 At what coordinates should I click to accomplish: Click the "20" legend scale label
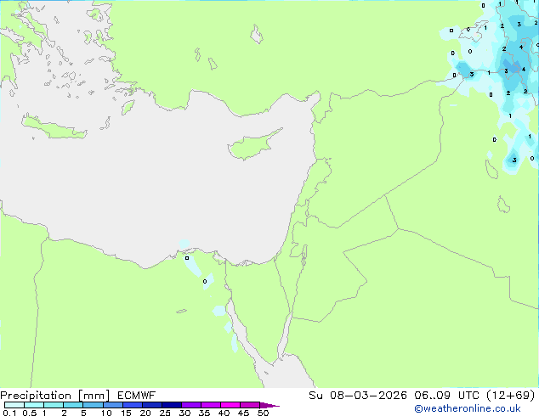pos(145,413)
